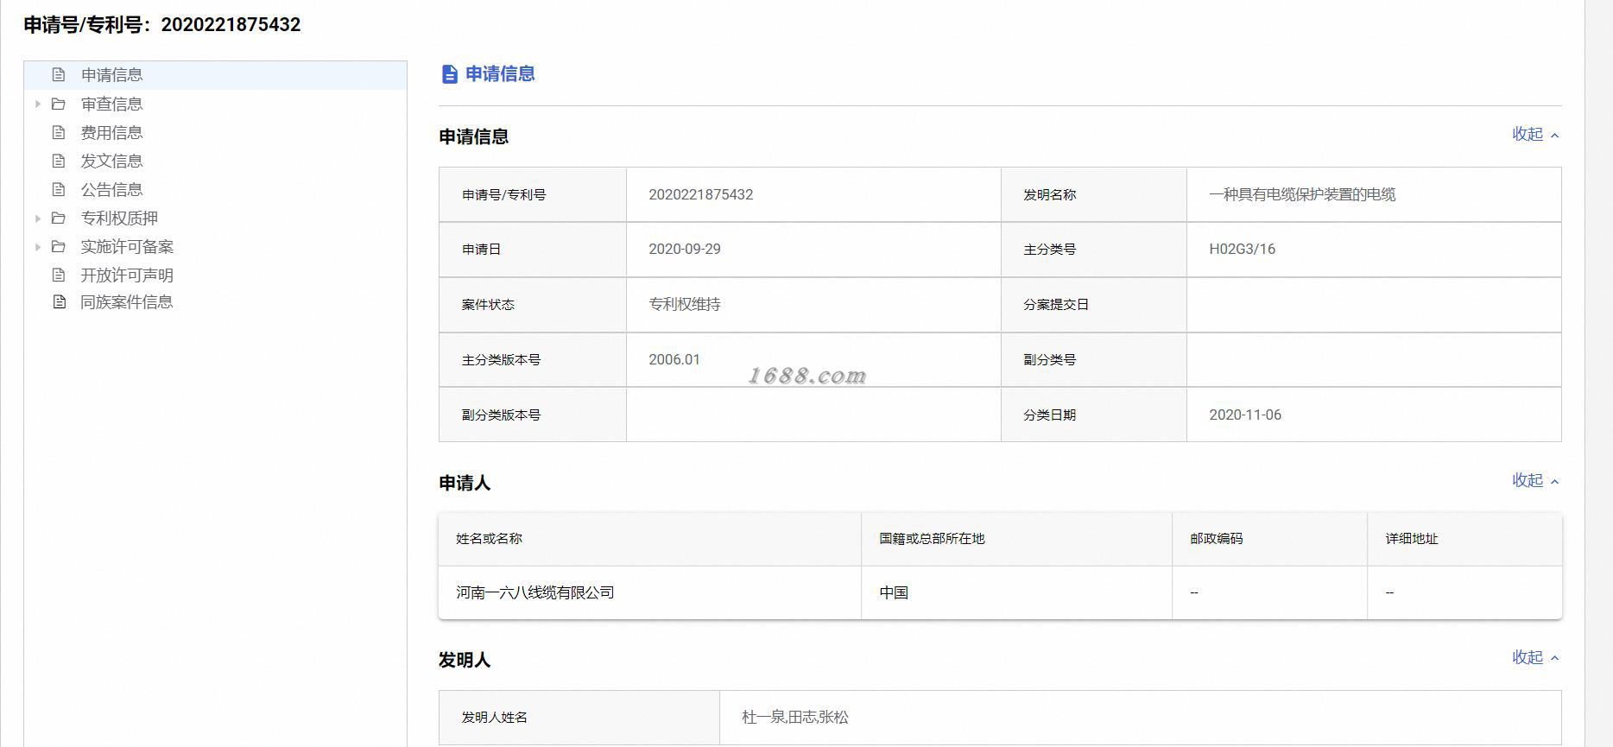Open 公告信息 in the left tree
This screenshot has height=747, width=1613.
pyautogui.click(x=111, y=189)
